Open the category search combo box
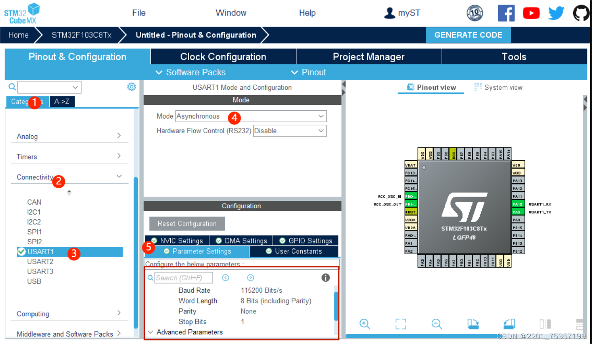Viewport: 592px width, 344px height. pos(49,87)
